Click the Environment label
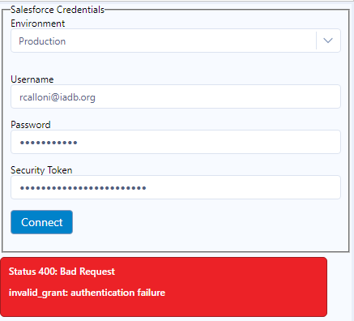The height and width of the screenshot is (321, 354). click(x=38, y=24)
